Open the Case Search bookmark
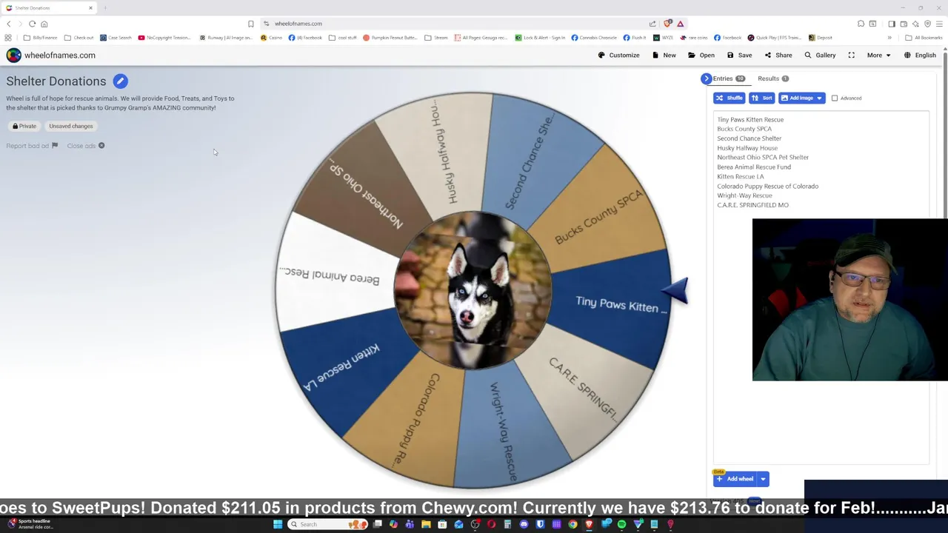Image resolution: width=948 pixels, height=533 pixels. tap(116, 38)
